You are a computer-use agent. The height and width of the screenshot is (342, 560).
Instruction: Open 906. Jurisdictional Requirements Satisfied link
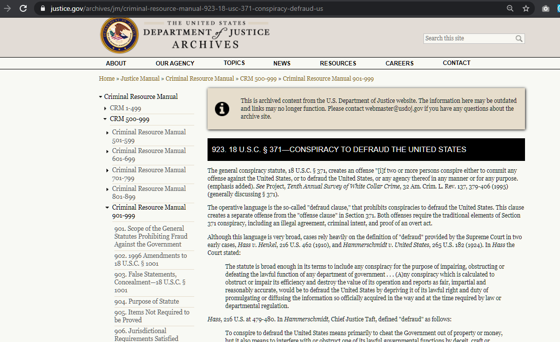[x=146, y=335]
